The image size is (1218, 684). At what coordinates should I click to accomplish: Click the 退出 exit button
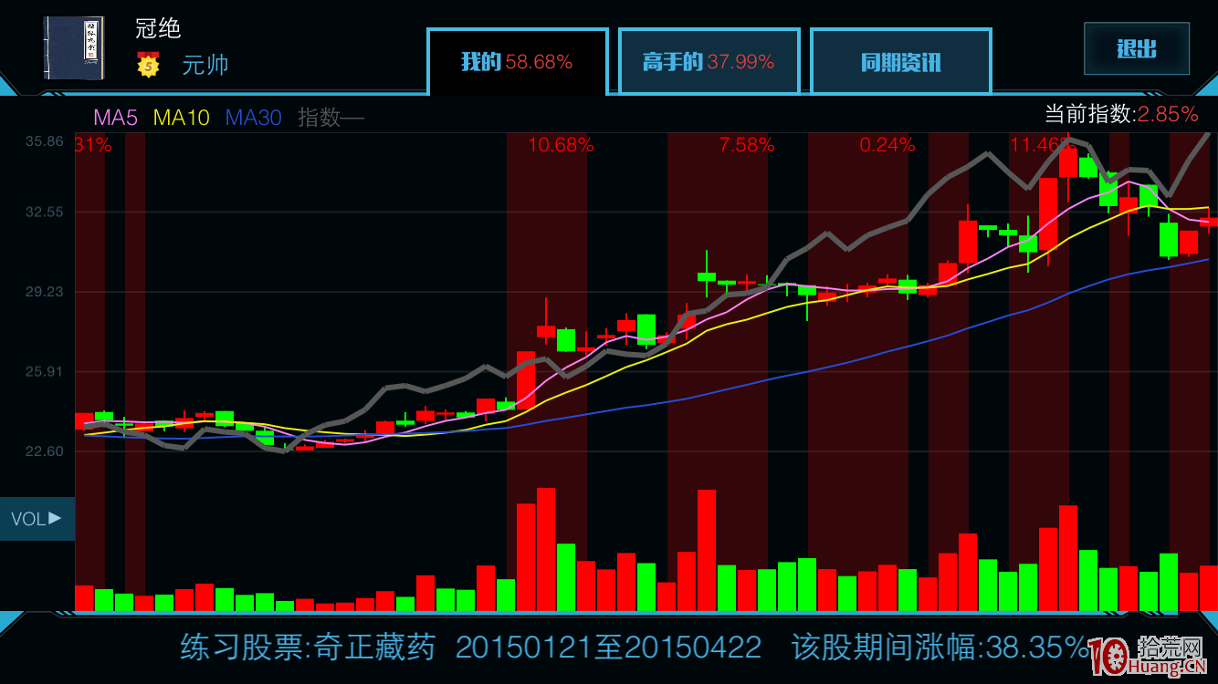pyautogui.click(x=1136, y=50)
